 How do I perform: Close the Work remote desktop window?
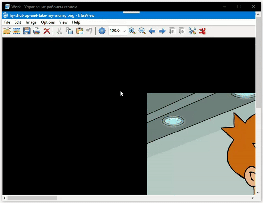pyautogui.click(x=253, y=7)
